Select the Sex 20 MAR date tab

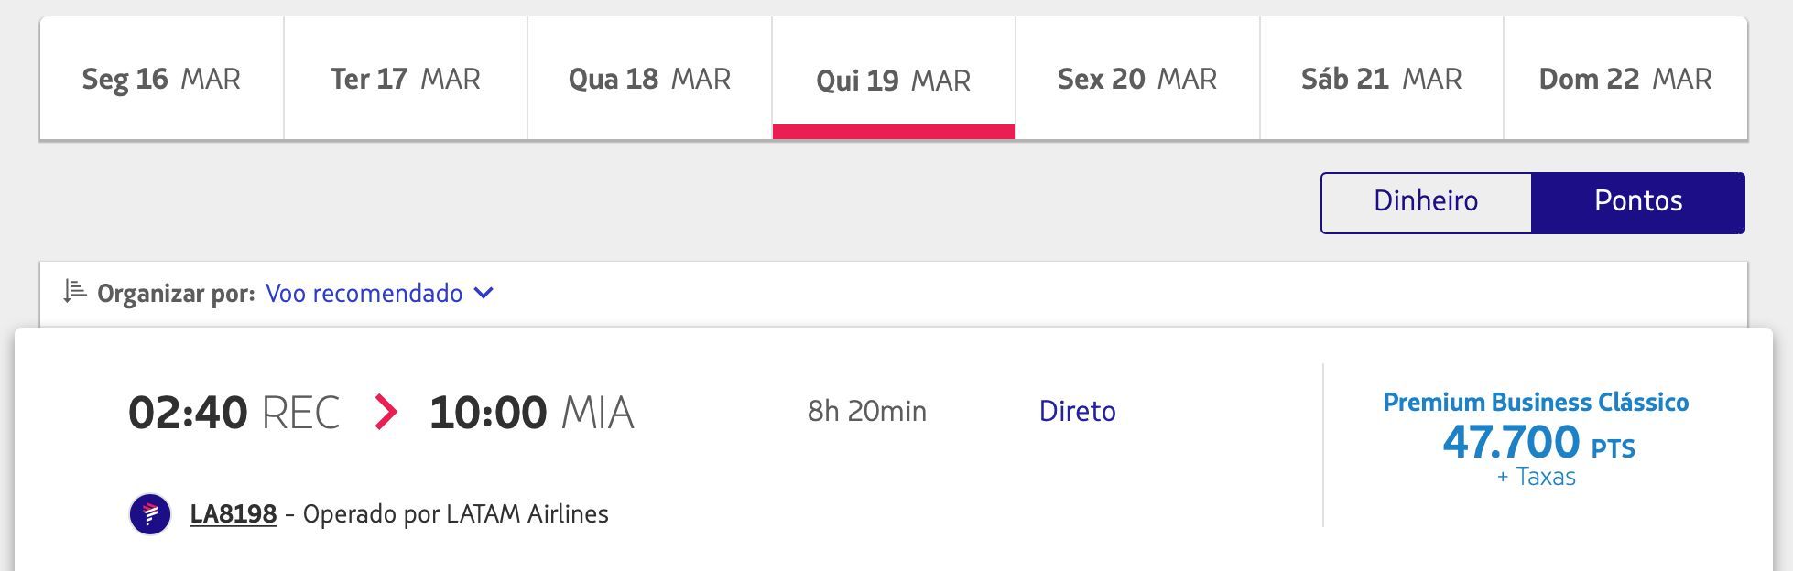pos(1137,79)
